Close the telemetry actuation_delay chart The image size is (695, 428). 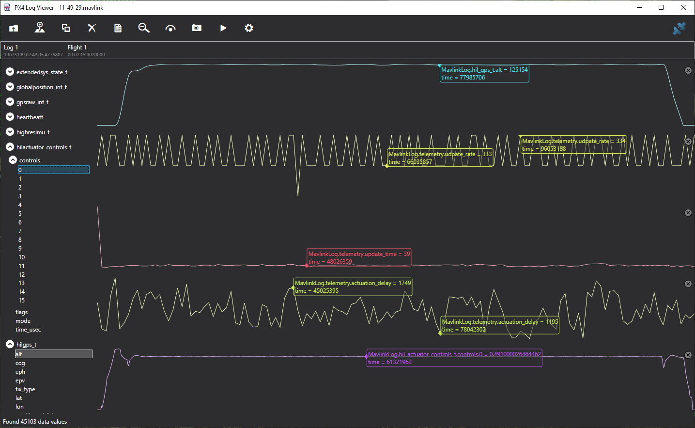(x=688, y=284)
